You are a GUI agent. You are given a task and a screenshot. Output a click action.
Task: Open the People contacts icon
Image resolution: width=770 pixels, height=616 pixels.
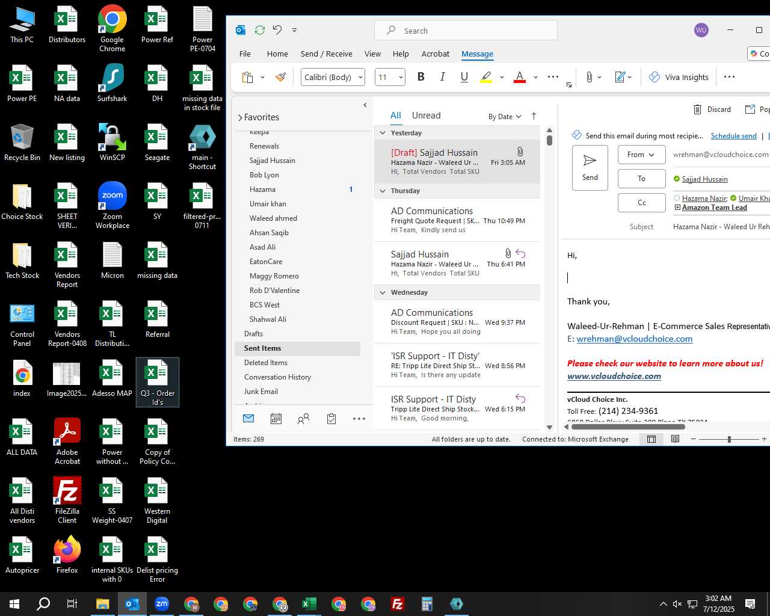coord(304,419)
